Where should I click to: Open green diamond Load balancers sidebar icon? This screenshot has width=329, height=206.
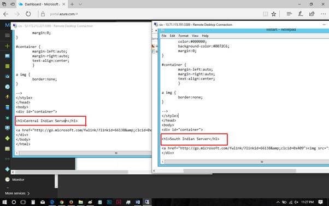(7, 138)
